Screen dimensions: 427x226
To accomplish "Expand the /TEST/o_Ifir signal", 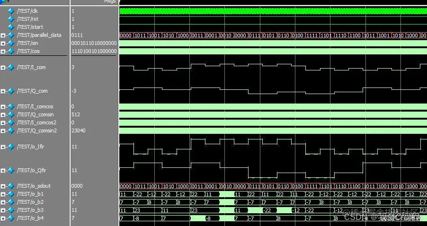I will coord(3,147).
